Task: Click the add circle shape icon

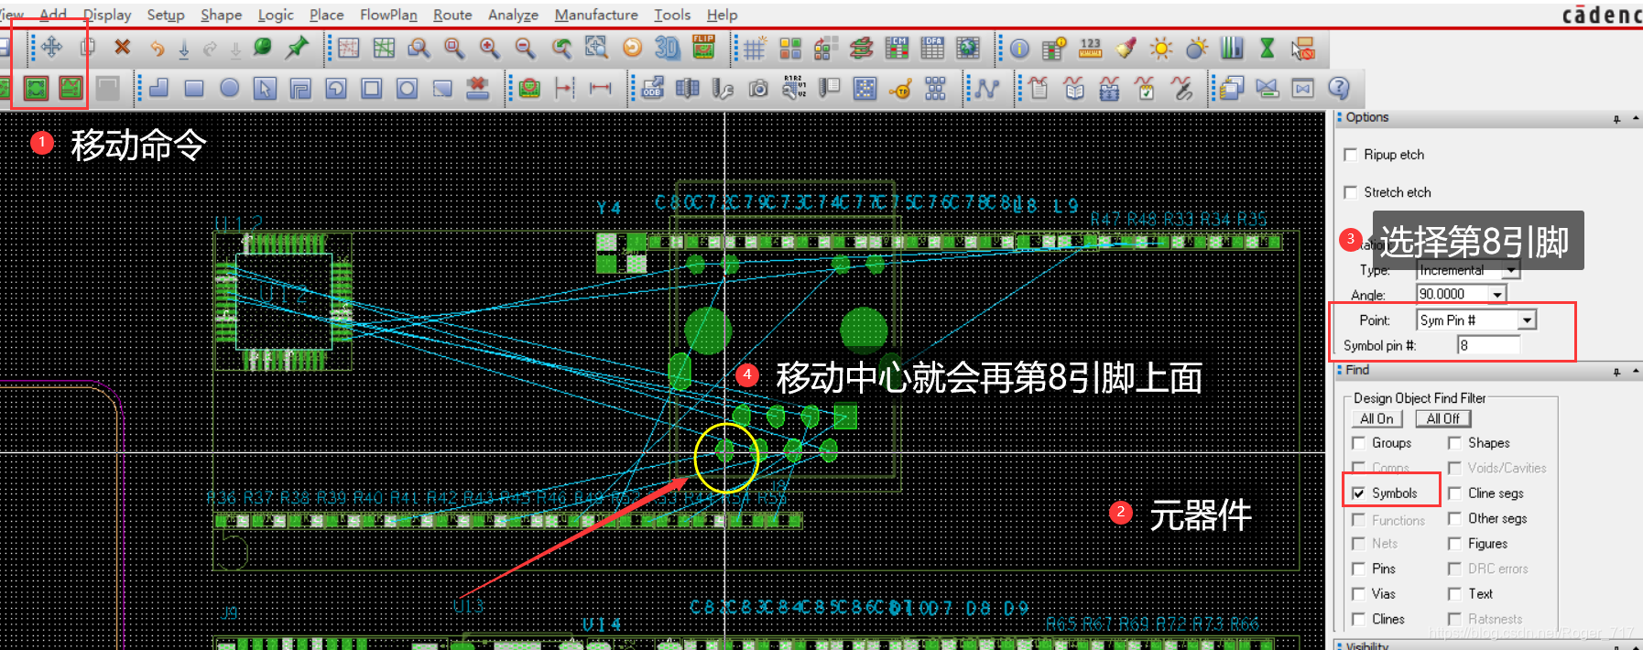Action: click(x=229, y=88)
